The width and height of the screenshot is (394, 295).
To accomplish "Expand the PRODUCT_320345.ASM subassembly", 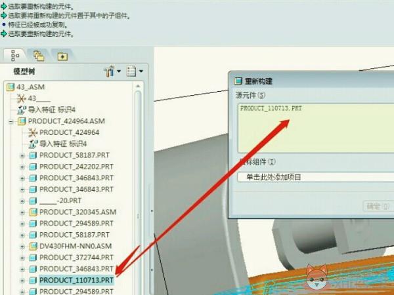I will coord(22,212).
